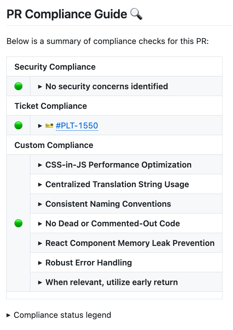233x330 pixels.
Task: Click the green Custom Compliance status dot
Action: coord(19,223)
